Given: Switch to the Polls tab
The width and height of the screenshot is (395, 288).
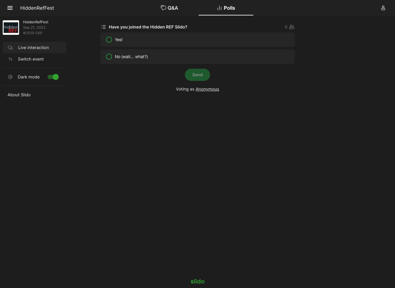Looking at the screenshot, I should tap(226, 8).
